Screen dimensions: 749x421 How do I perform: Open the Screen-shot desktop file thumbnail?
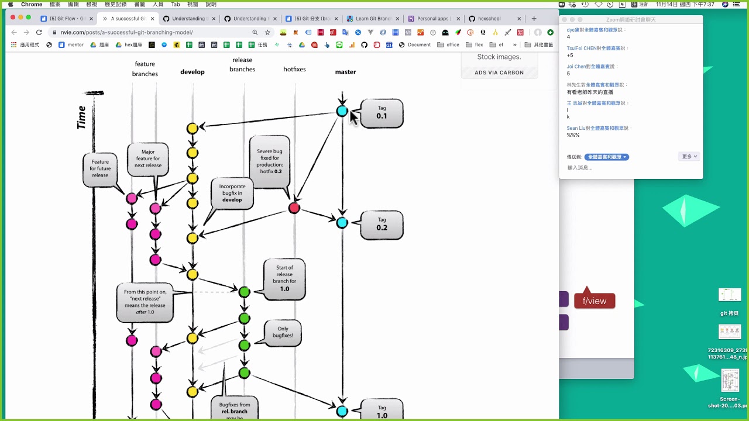point(730,380)
